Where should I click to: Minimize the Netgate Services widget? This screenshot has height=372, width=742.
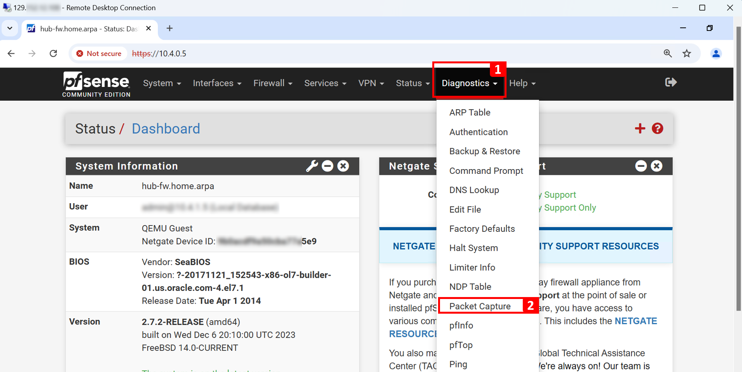(641, 166)
